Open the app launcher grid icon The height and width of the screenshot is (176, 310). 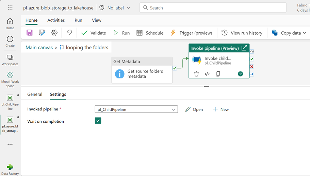pyautogui.click(x=10, y=7)
